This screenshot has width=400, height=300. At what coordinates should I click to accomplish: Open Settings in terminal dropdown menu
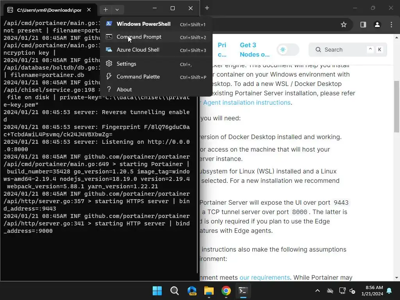156,64
